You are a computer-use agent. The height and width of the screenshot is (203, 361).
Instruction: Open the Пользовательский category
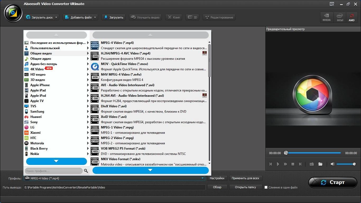[57, 48]
